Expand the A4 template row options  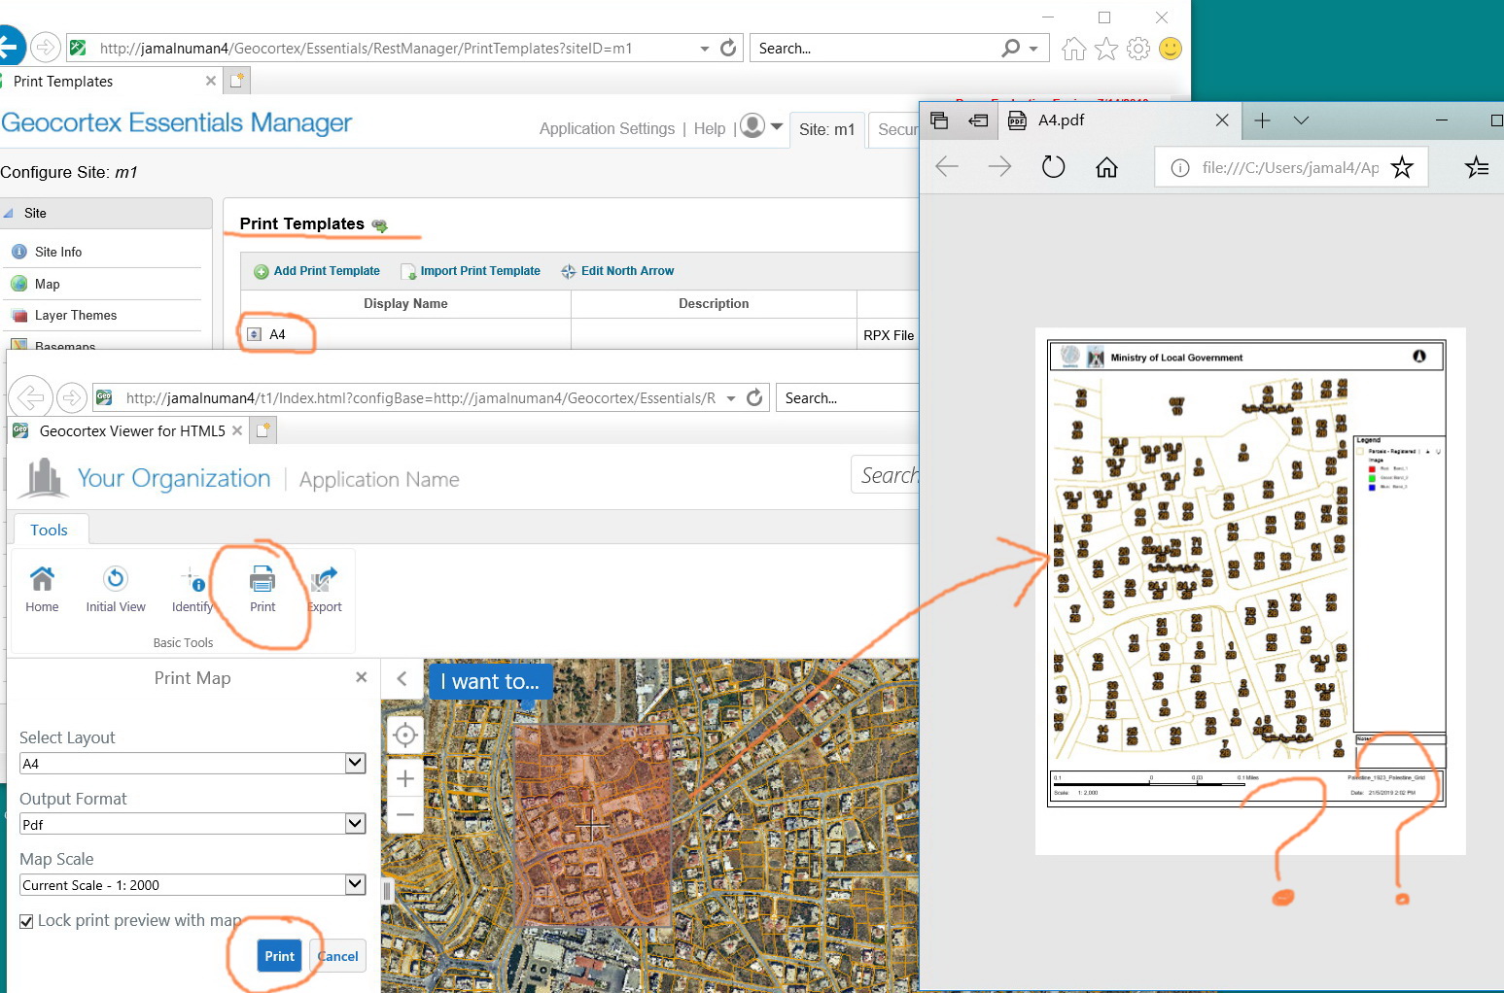pyautogui.click(x=254, y=334)
